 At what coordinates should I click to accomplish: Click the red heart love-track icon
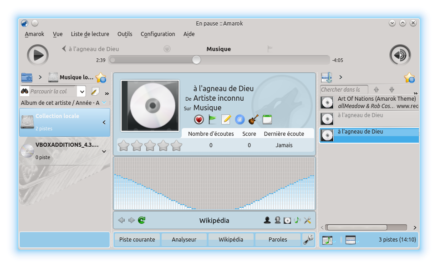(x=199, y=119)
